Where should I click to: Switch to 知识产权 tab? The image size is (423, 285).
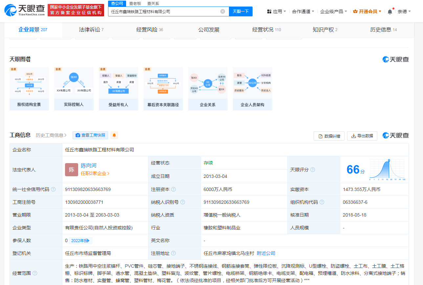click(325, 30)
